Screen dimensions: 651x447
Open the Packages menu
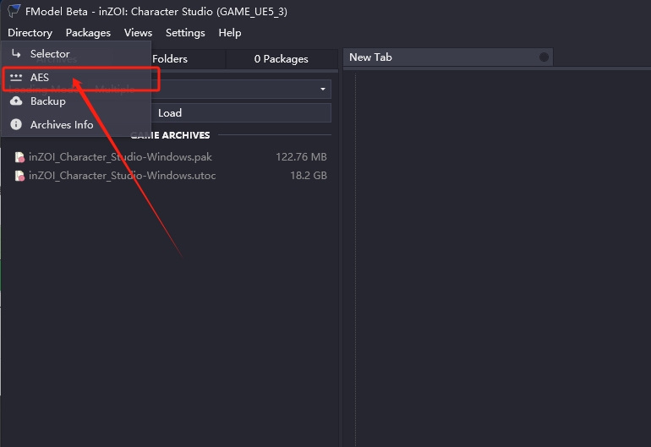point(88,33)
